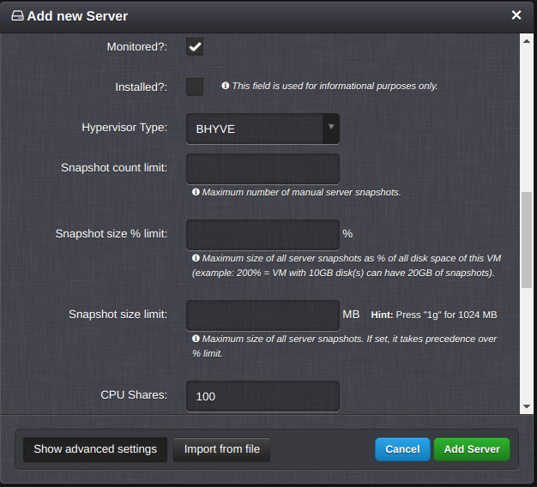Click the Hypervisor Type dropdown arrow
Viewport: 537px width, 487px height.
[331, 127]
